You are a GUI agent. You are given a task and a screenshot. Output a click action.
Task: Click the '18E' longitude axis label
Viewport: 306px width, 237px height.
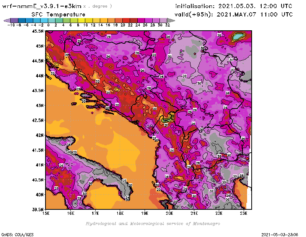pyautogui.click(x=120, y=213)
